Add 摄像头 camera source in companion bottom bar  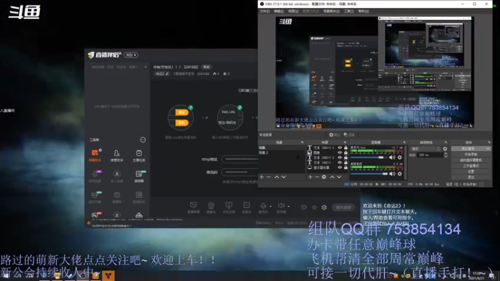tap(211, 207)
